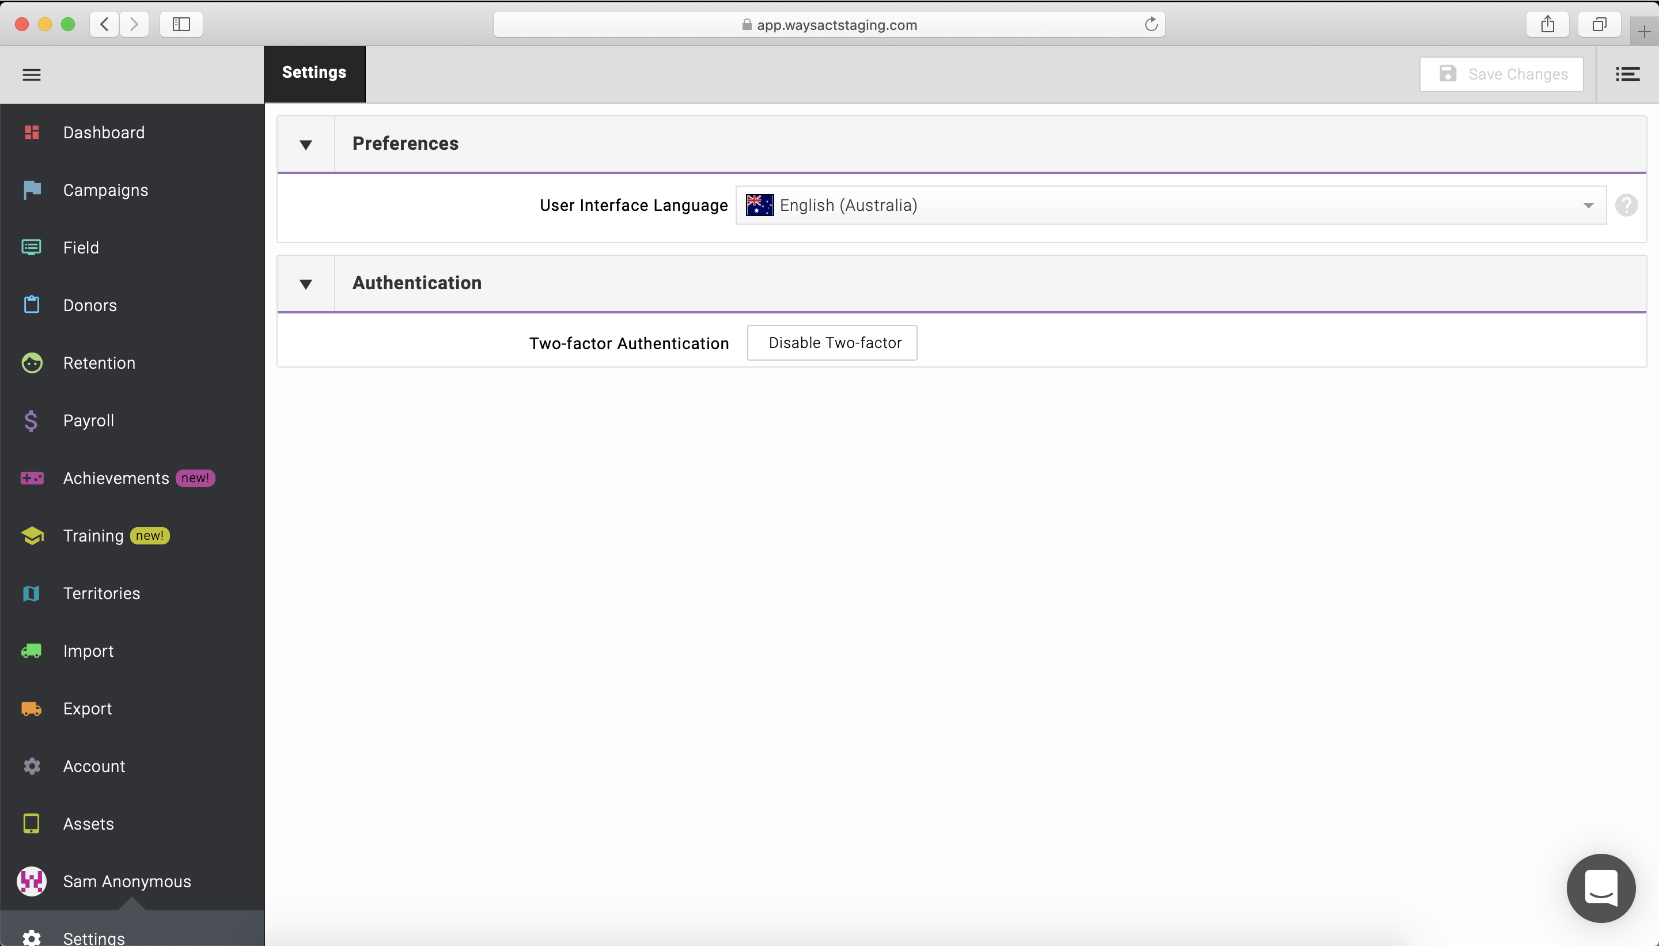Open the Assets section
The width and height of the screenshot is (1659, 946).
[x=88, y=823]
